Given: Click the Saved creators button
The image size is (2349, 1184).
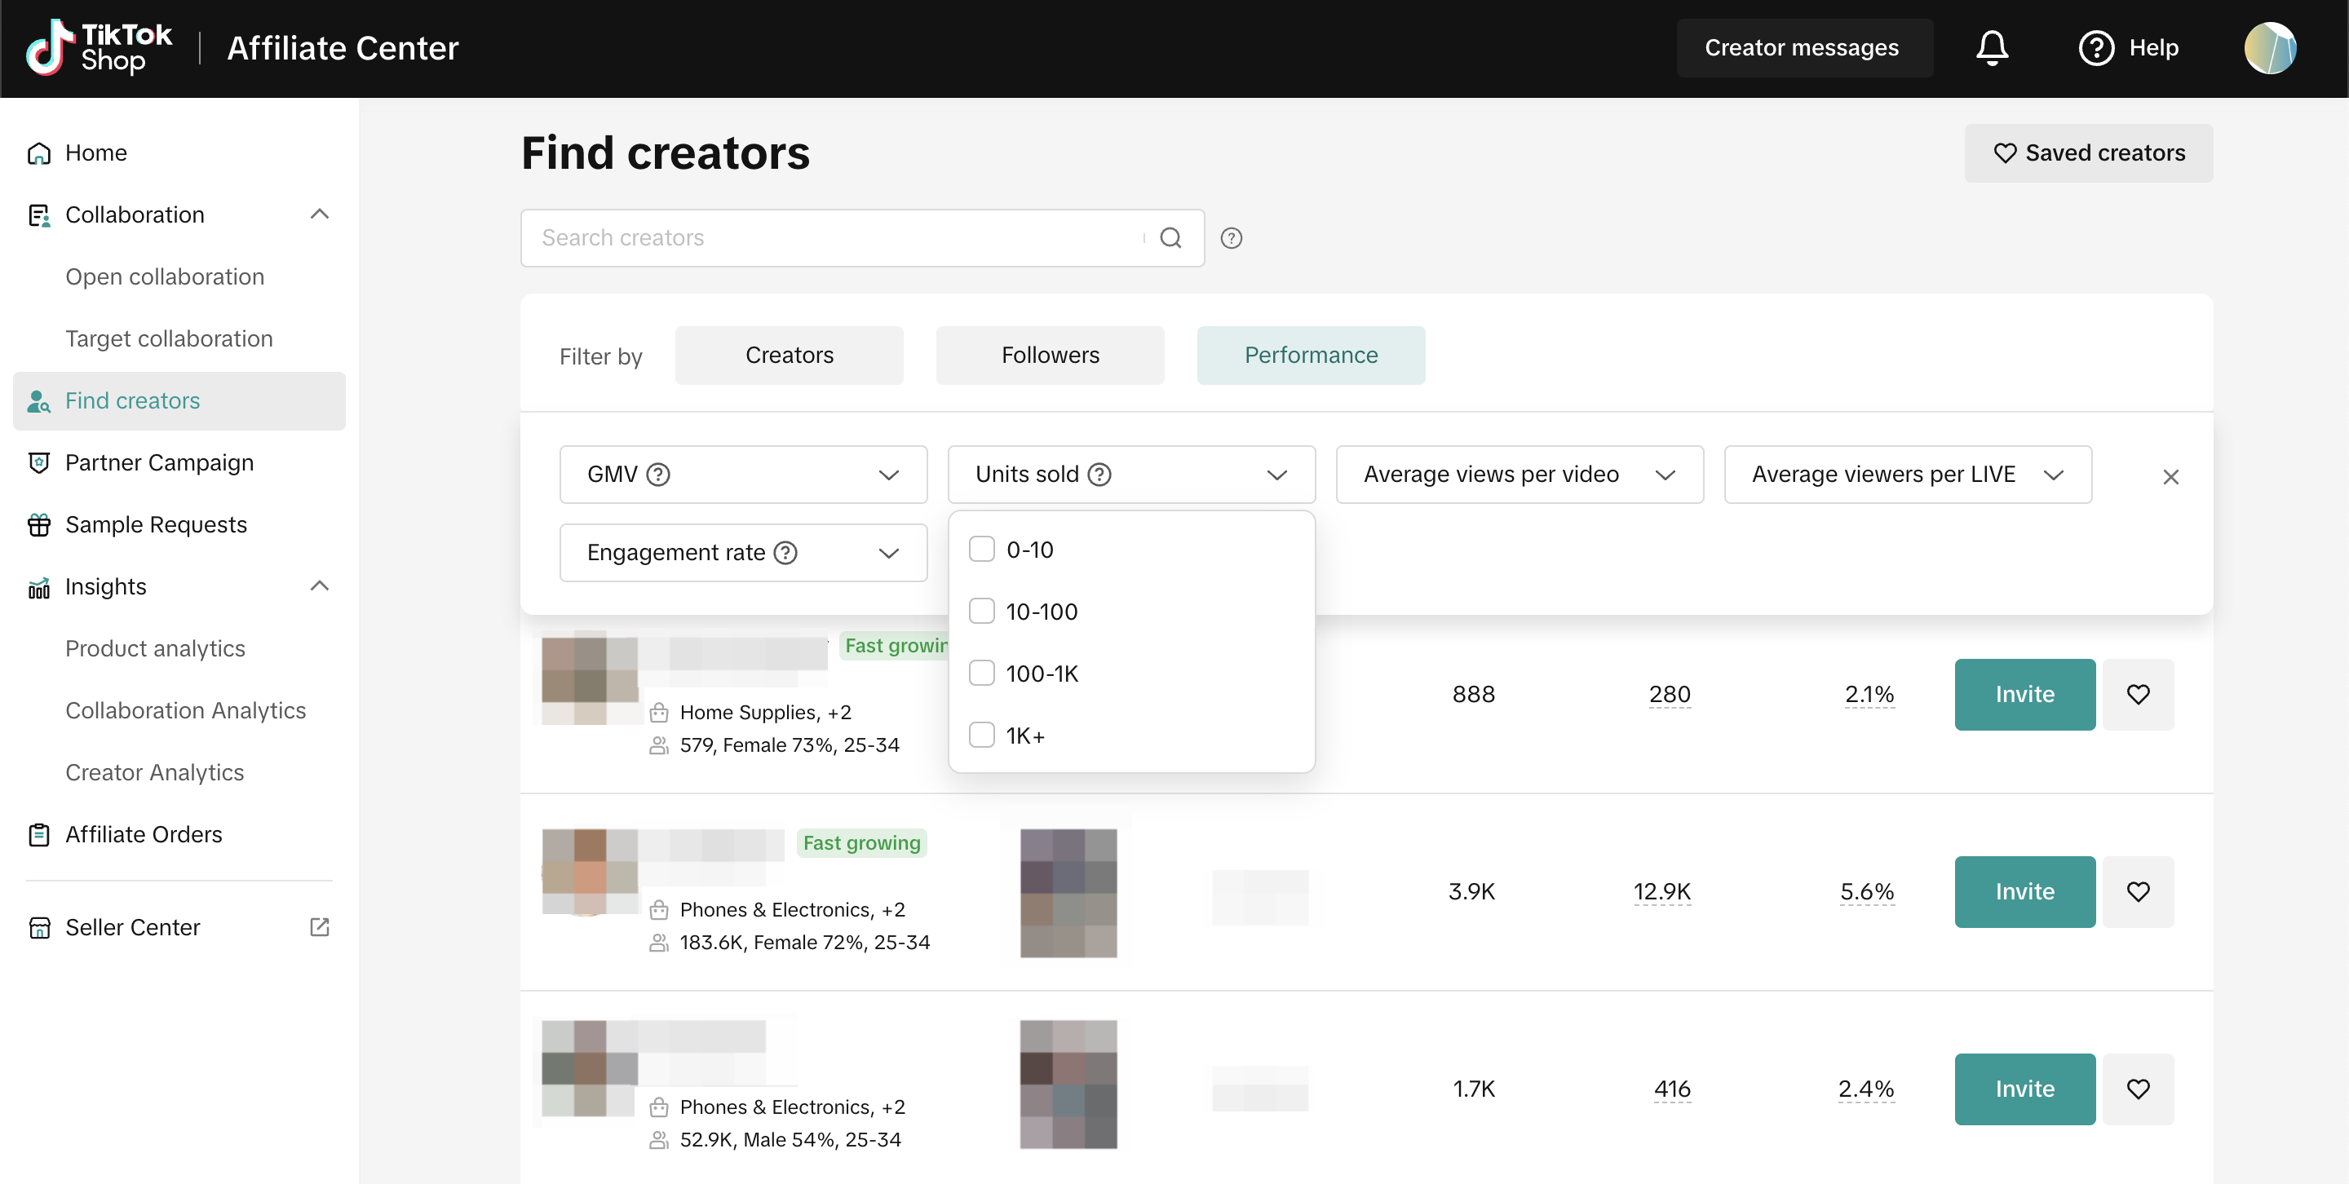Looking at the screenshot, I should [2087, 153].
